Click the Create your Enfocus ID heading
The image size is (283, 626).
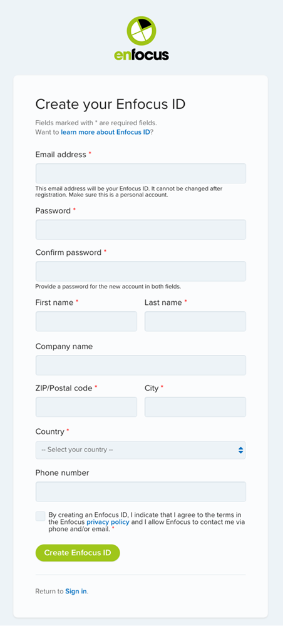click(111, 104)
